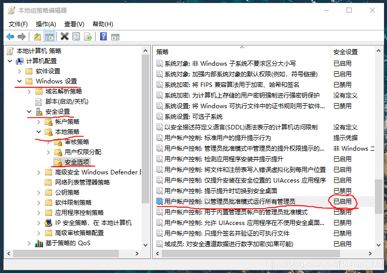
Task: Click the 脚本(启动/关机) script icon
Action: (x=39, y=102)
